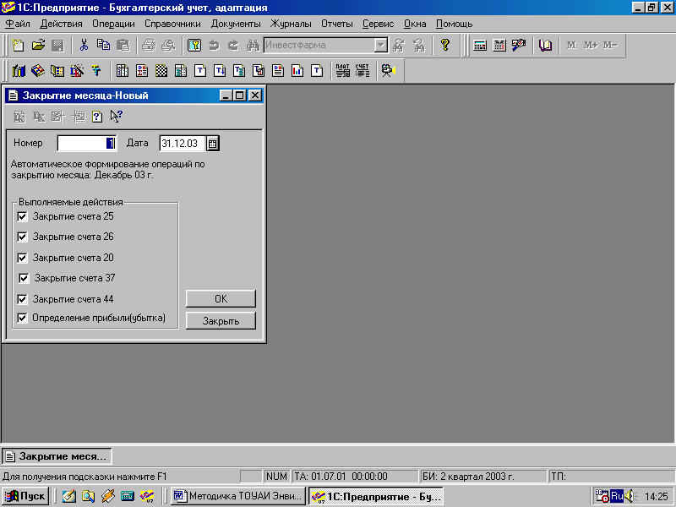This screenshot has height=507, width=676.
Task: Click the colorful book icon
Action: (38, 70)
